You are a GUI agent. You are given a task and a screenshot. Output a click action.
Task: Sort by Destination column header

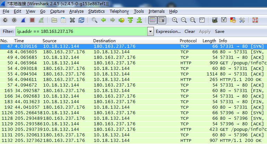point(136,41)
